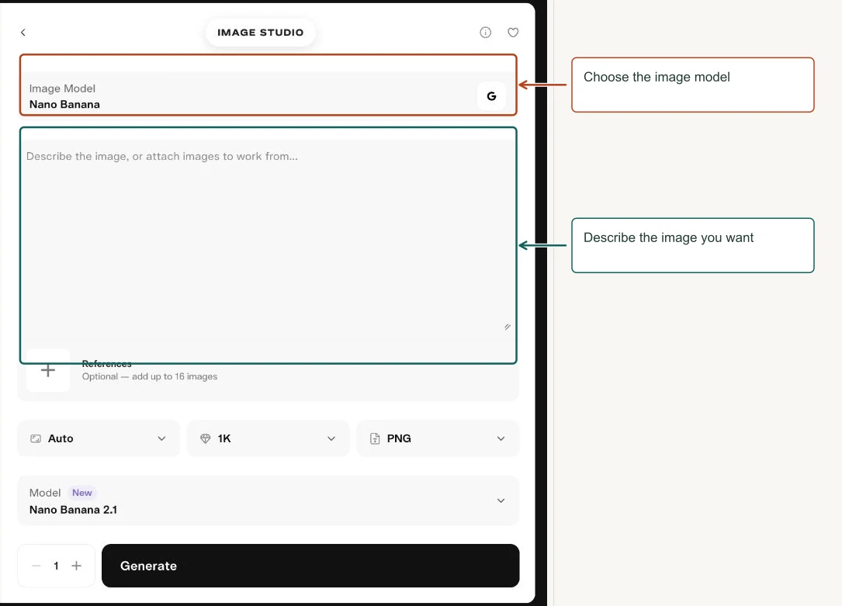842x606 pixels.
Task: Open the 1K resolution dropdown
Action: 268,438
